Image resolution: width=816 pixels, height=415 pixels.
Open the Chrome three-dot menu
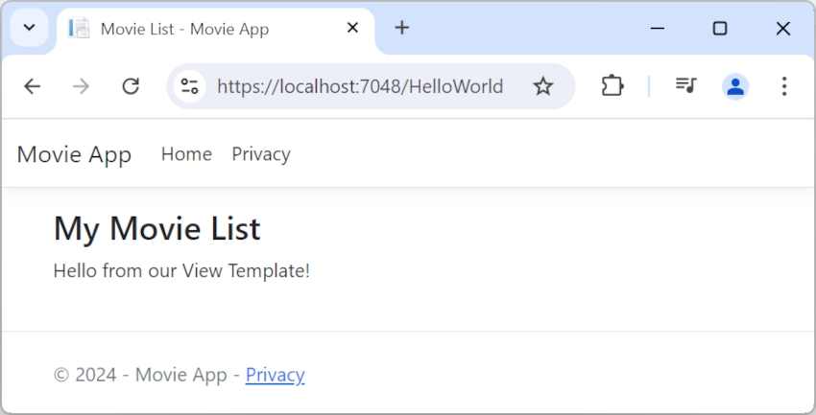point(784,86)
